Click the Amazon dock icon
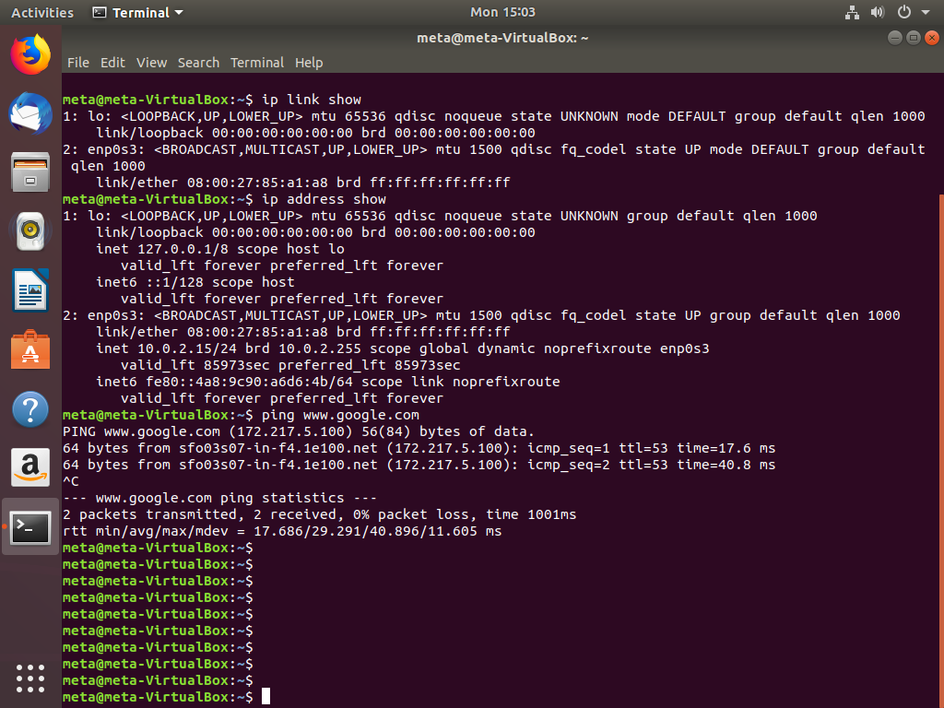Viewport: 944px width, 708px height. 30,468
